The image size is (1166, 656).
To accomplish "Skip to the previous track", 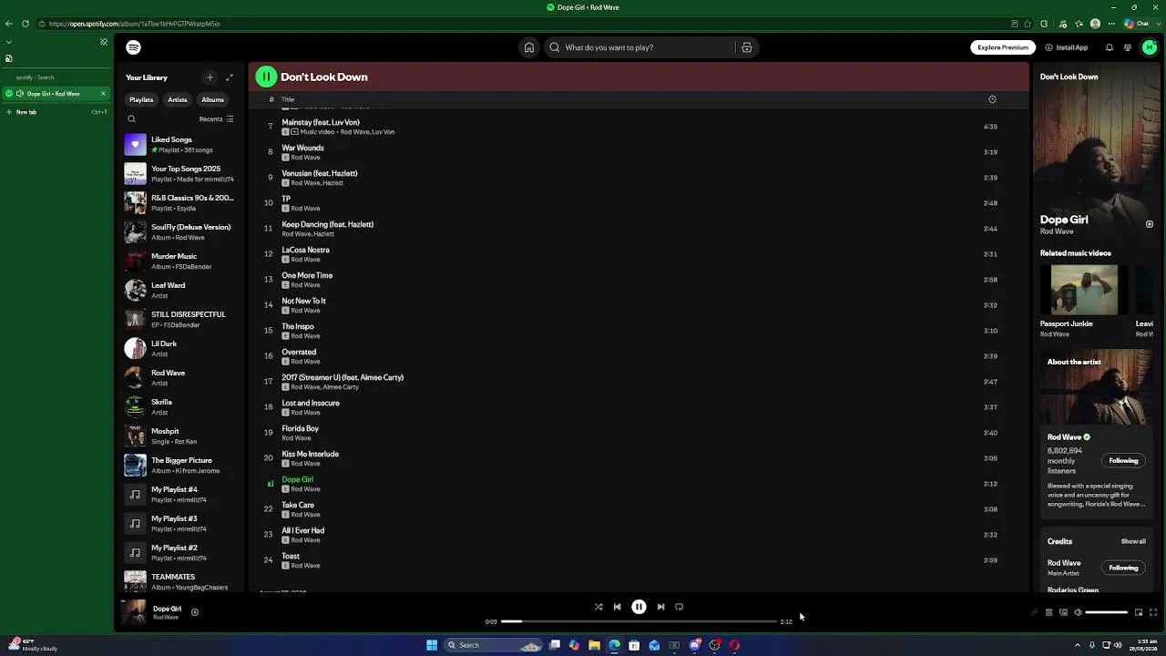I will tap(617, 607).
